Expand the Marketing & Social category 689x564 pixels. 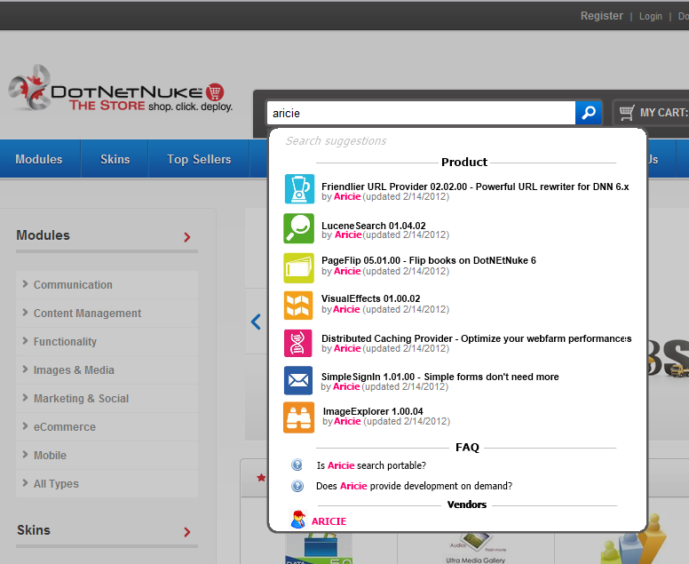pyautogui.click(x=107, y=398)
